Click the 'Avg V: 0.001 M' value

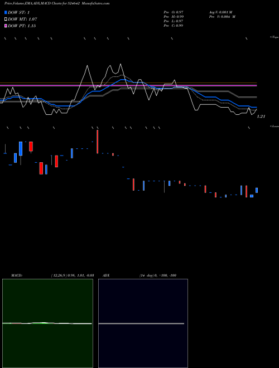pos(220,12)
